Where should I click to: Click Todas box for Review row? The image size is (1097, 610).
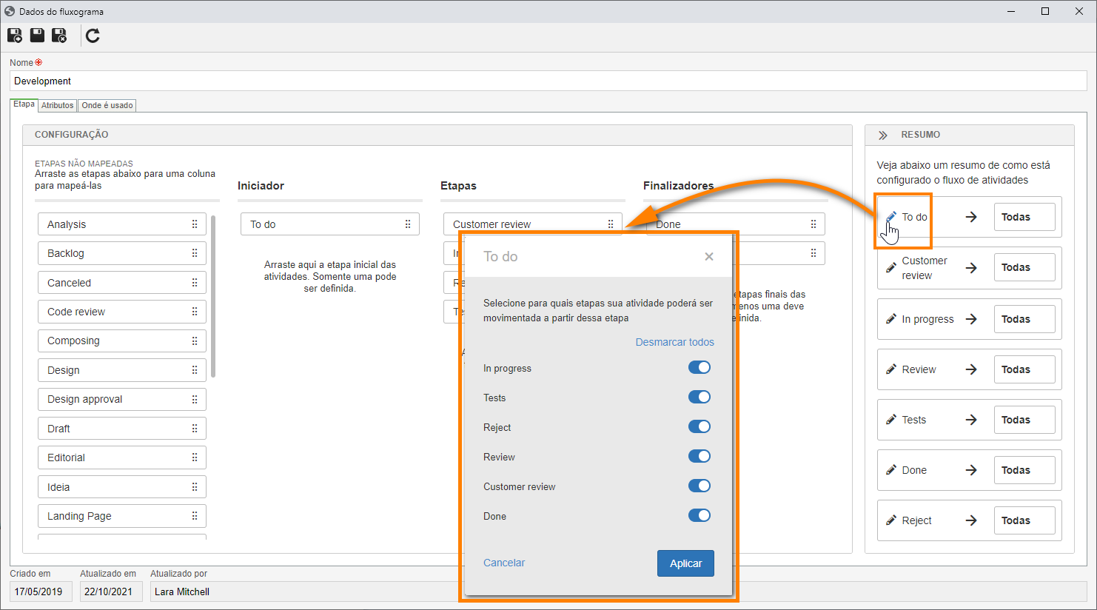coord(1024,369)
